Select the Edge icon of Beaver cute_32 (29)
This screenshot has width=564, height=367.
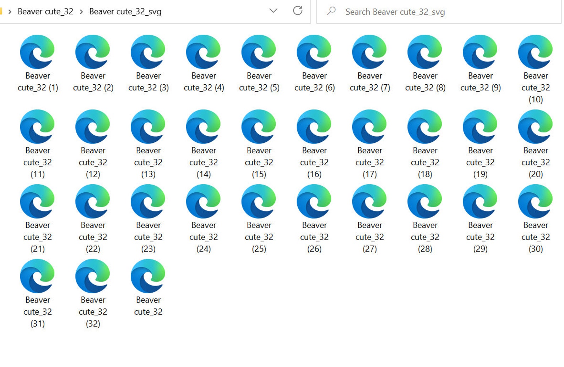(x=480, y=201)
